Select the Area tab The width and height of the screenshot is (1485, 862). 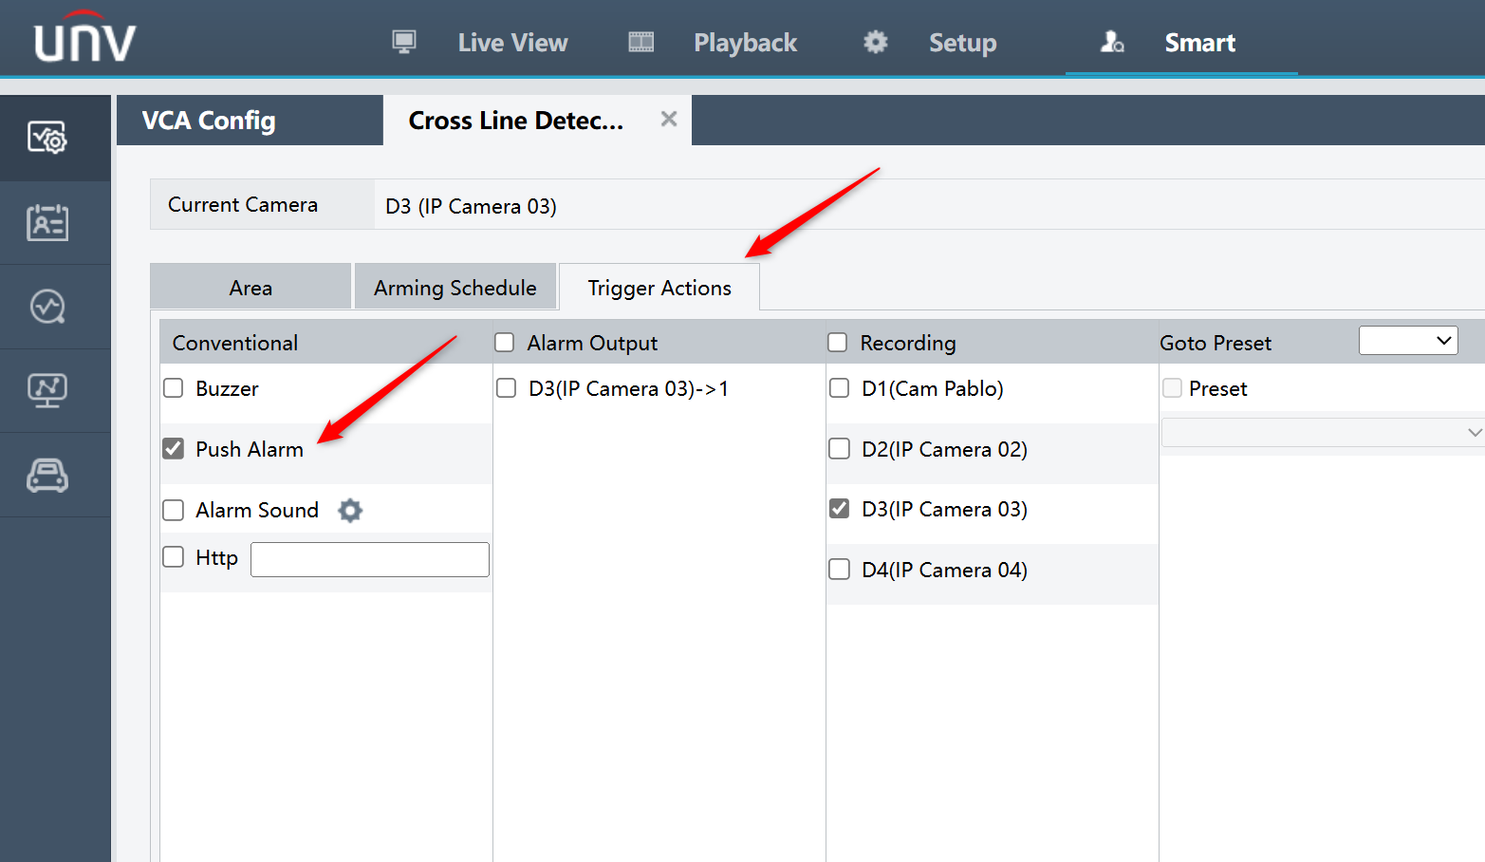pyautogui.click(x=250, y=287)
